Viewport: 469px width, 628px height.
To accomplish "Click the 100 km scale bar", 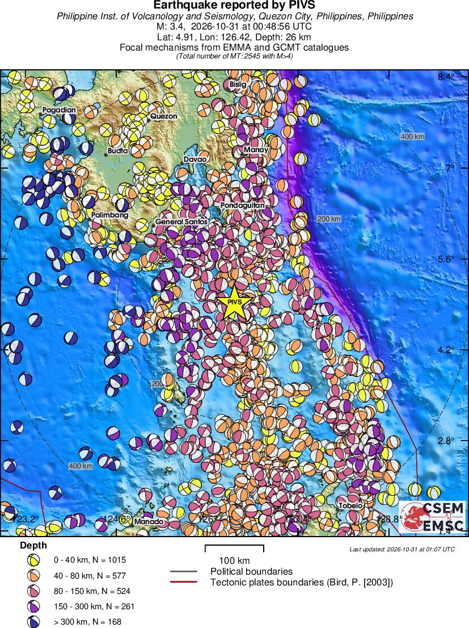I will pos(235,548).
